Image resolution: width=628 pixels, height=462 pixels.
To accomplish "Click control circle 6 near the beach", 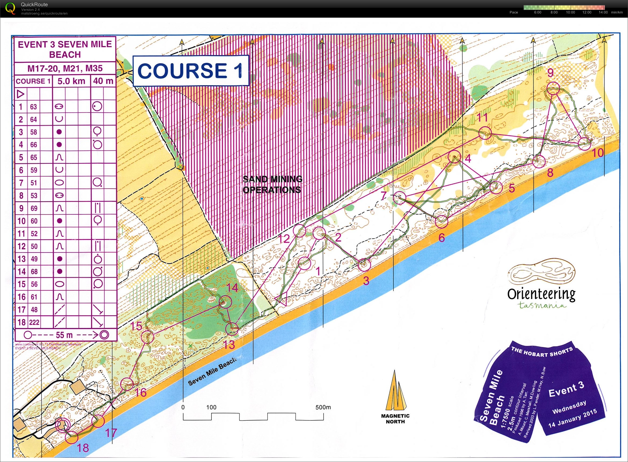I will click(x=442, y=222).
